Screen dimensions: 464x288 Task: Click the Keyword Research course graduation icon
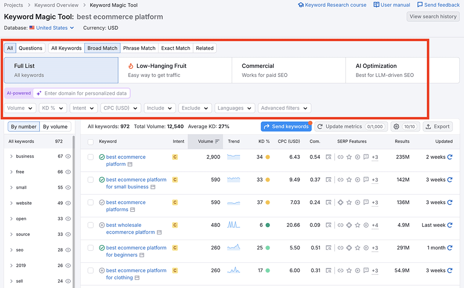click(x=301, y=5)
